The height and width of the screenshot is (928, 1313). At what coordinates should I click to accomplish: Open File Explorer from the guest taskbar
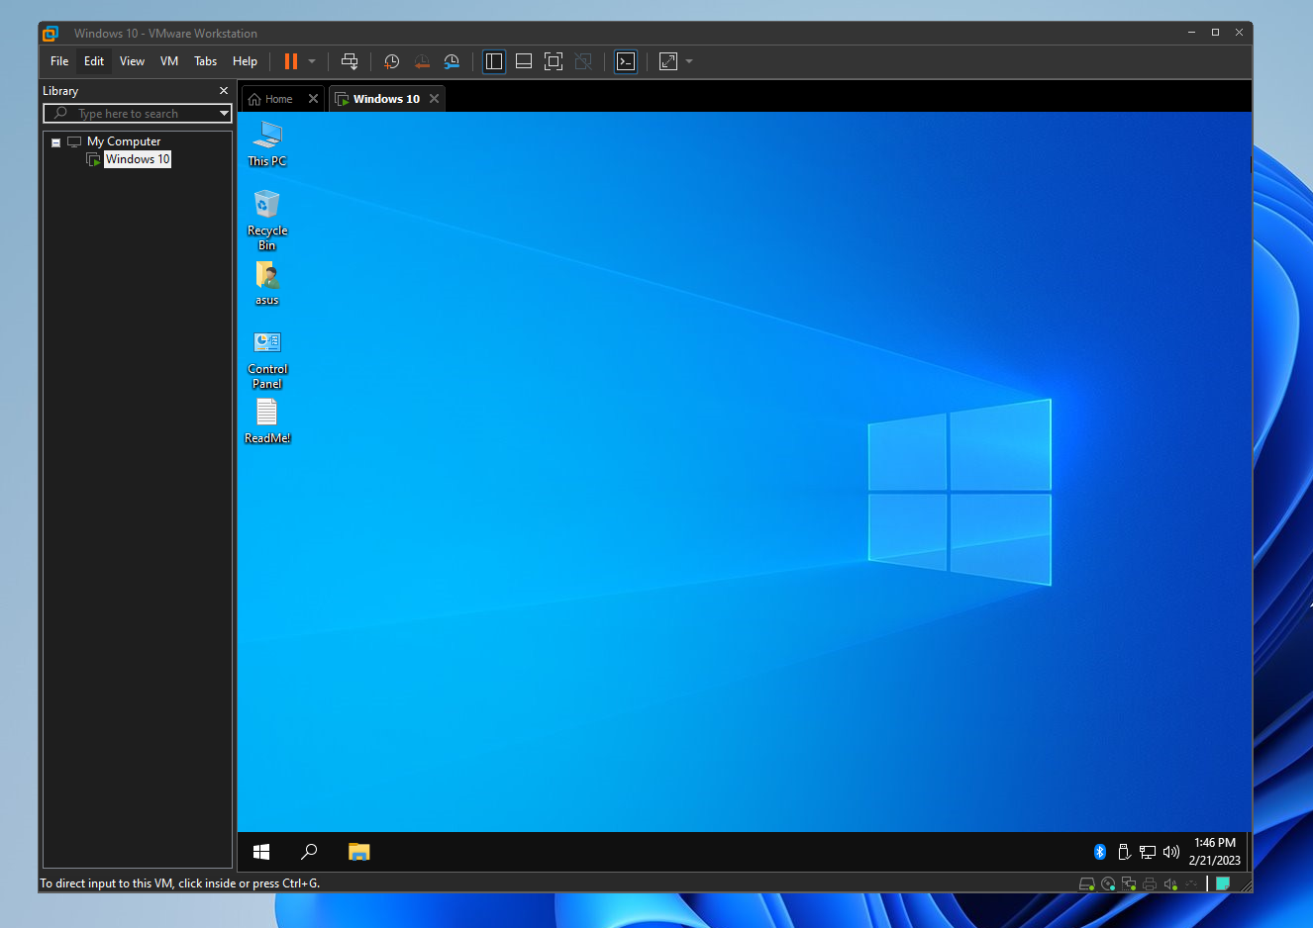tap(358, 852)
